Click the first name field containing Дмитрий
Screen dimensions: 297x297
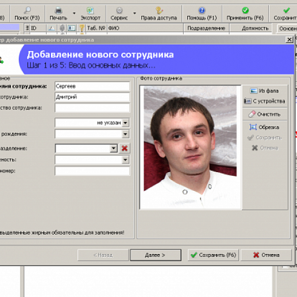(x=92, y=97)
